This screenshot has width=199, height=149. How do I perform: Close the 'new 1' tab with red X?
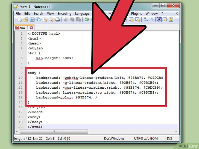tap(31, 28)
